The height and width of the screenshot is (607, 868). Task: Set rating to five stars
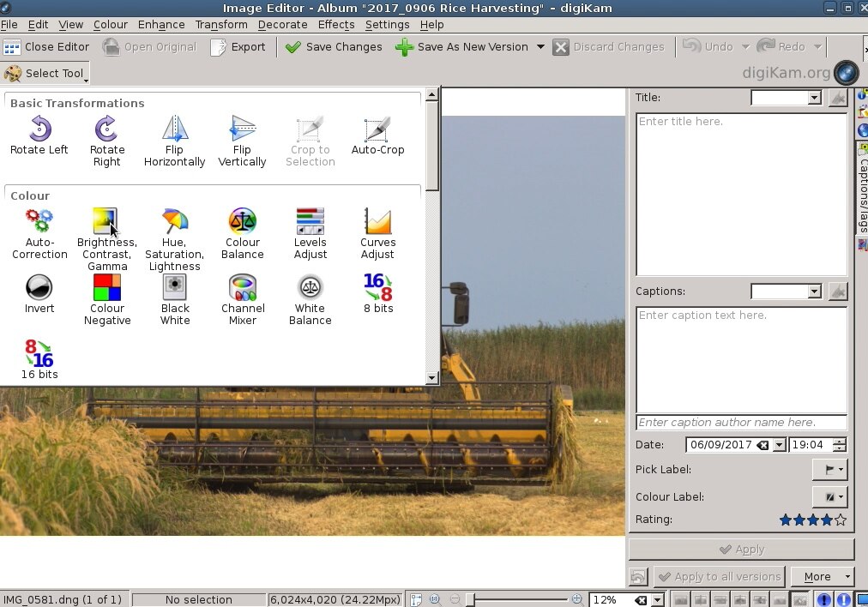pyautogui.click(x=841, y=520)
